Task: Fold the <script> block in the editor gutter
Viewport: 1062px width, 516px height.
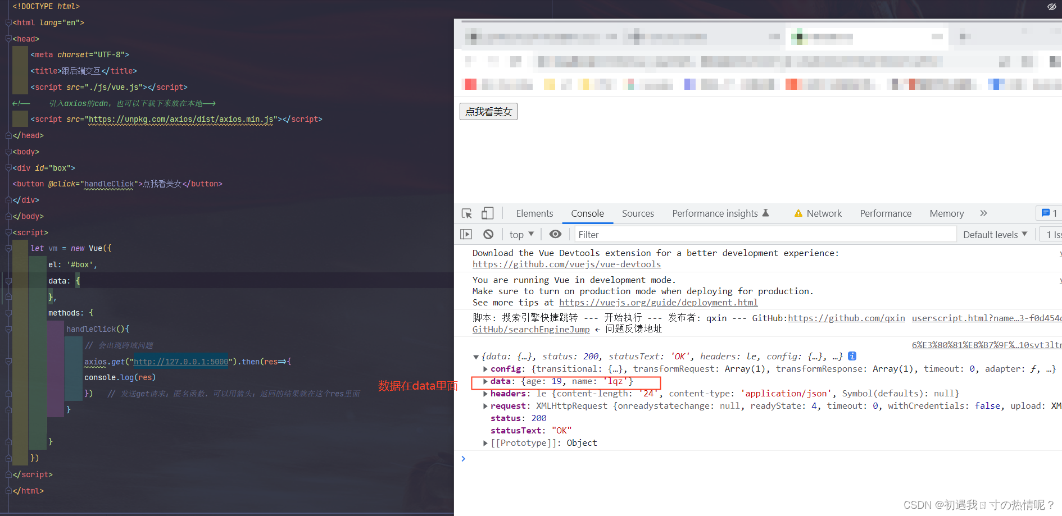Action: [8, 232]
